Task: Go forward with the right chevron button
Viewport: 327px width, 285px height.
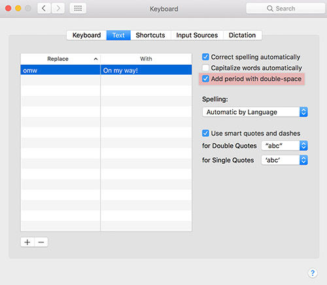Action: click(58, 9)
